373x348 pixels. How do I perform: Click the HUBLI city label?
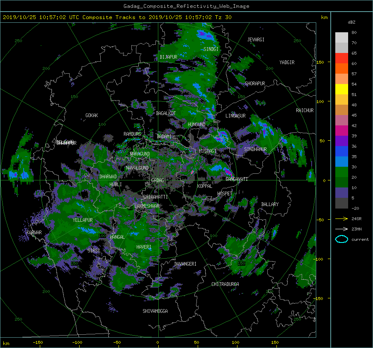pos(116,185)
